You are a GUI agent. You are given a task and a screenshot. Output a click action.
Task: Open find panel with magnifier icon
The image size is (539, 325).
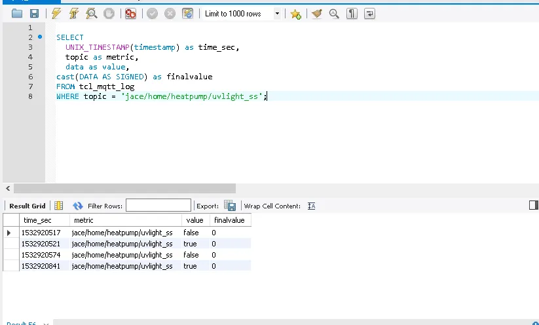(334, 14)
